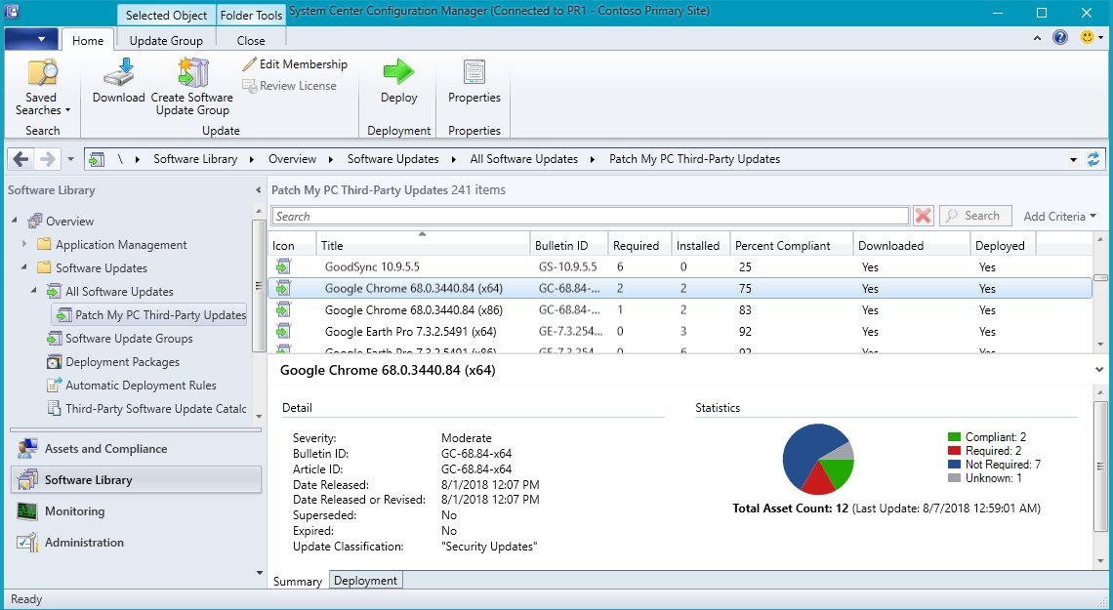The height and width of the screenshot is (610, 1113).
Task: Click the red Required legend swatch
Action: (x=954, y=450)
